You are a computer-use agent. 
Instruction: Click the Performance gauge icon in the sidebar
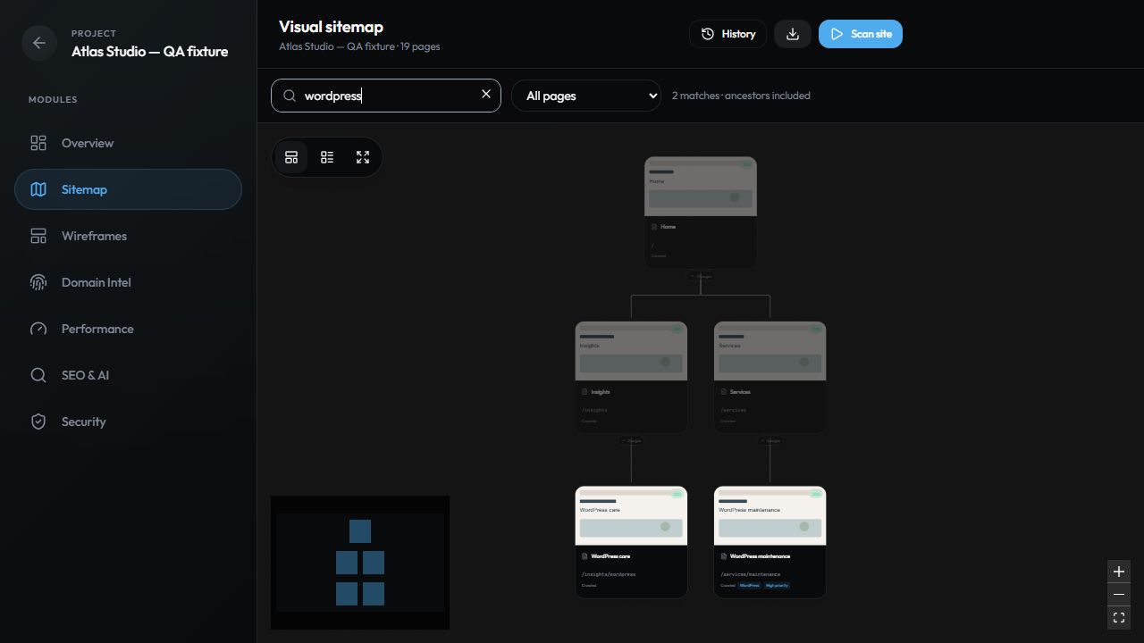[x=38, y=329]
